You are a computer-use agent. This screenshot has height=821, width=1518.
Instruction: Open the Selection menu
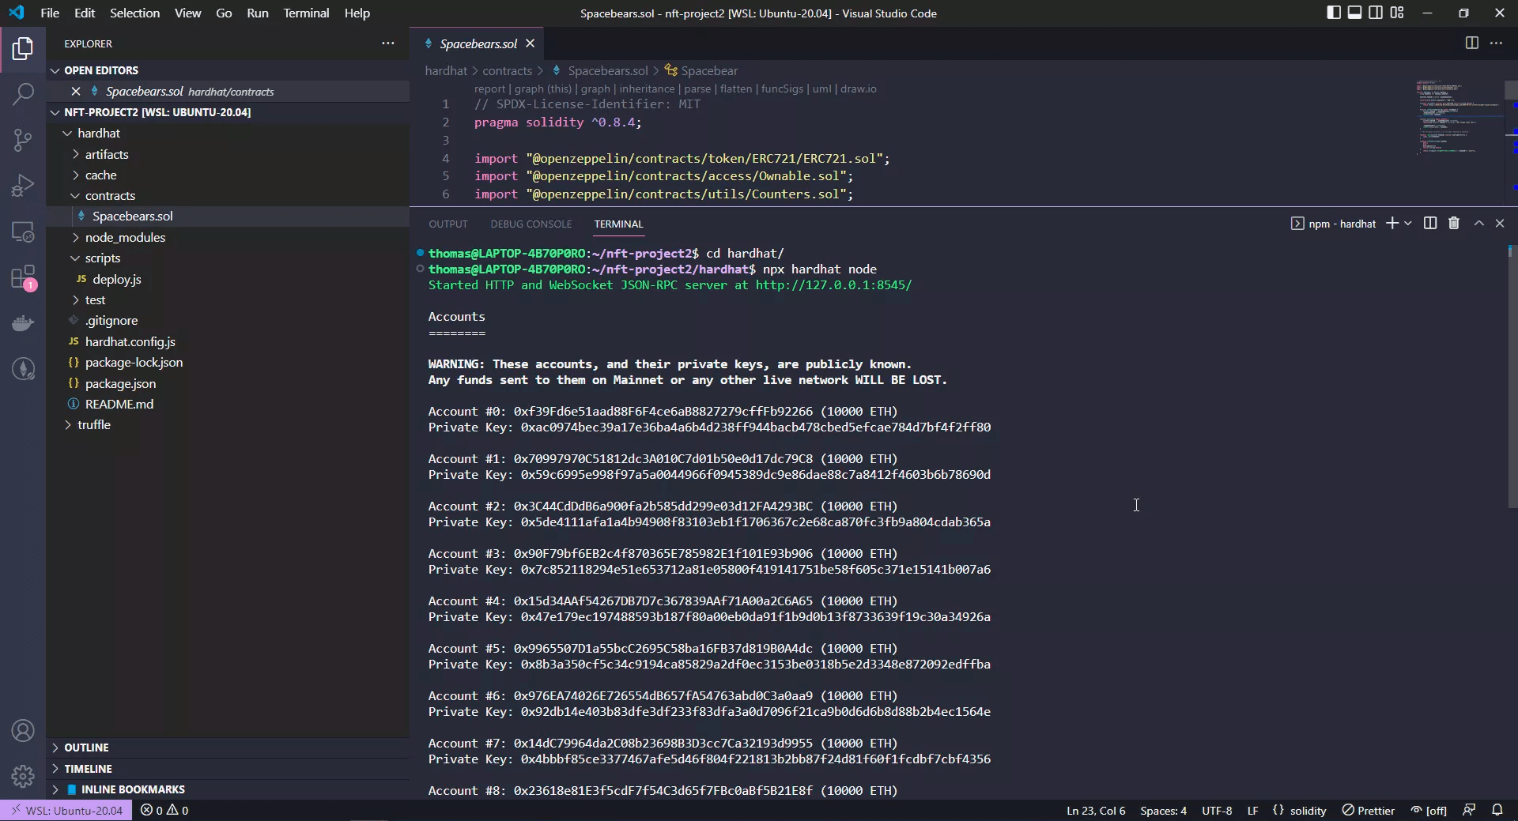point(134,13)
